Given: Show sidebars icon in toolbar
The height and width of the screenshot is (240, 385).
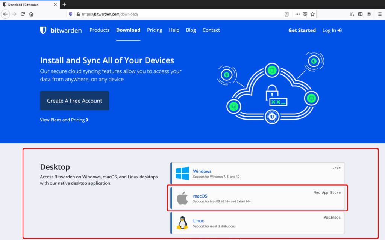Looking at the screenshot, I should (360, 14).
